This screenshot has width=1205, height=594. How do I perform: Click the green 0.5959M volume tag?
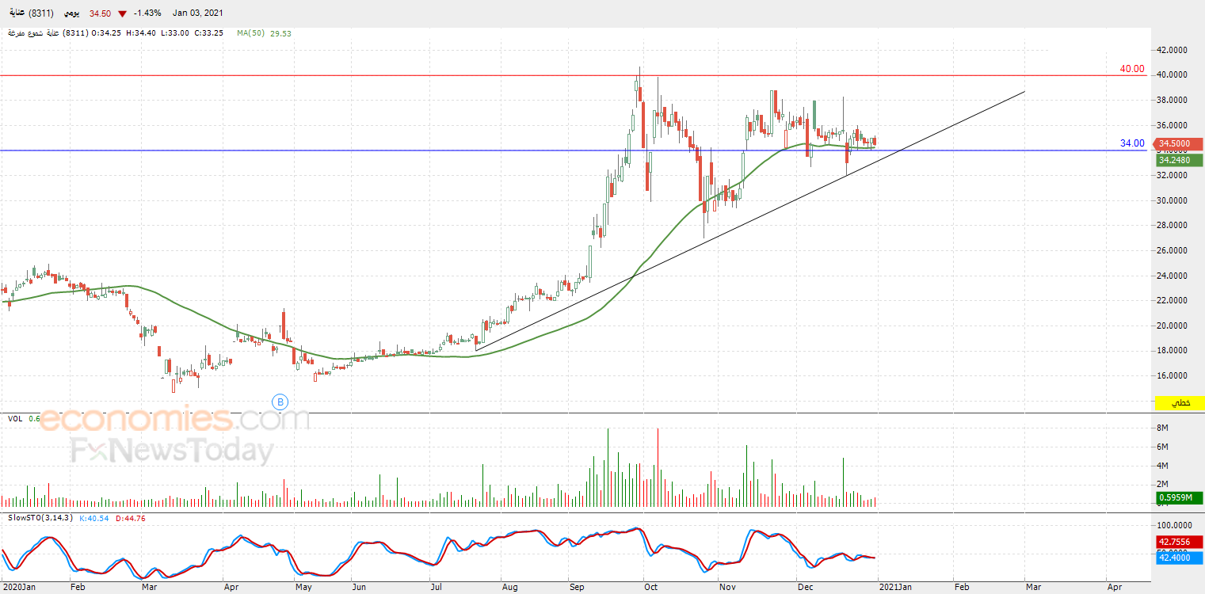point(1179,497)
